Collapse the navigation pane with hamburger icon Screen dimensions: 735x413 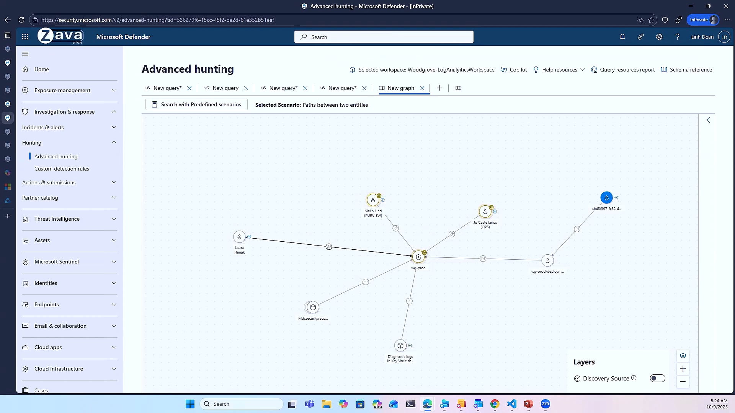point(25,54)
